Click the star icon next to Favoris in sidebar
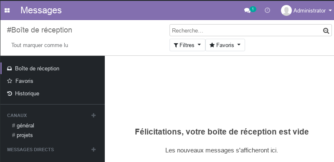 pyautogui.click(x=10, y=81)
